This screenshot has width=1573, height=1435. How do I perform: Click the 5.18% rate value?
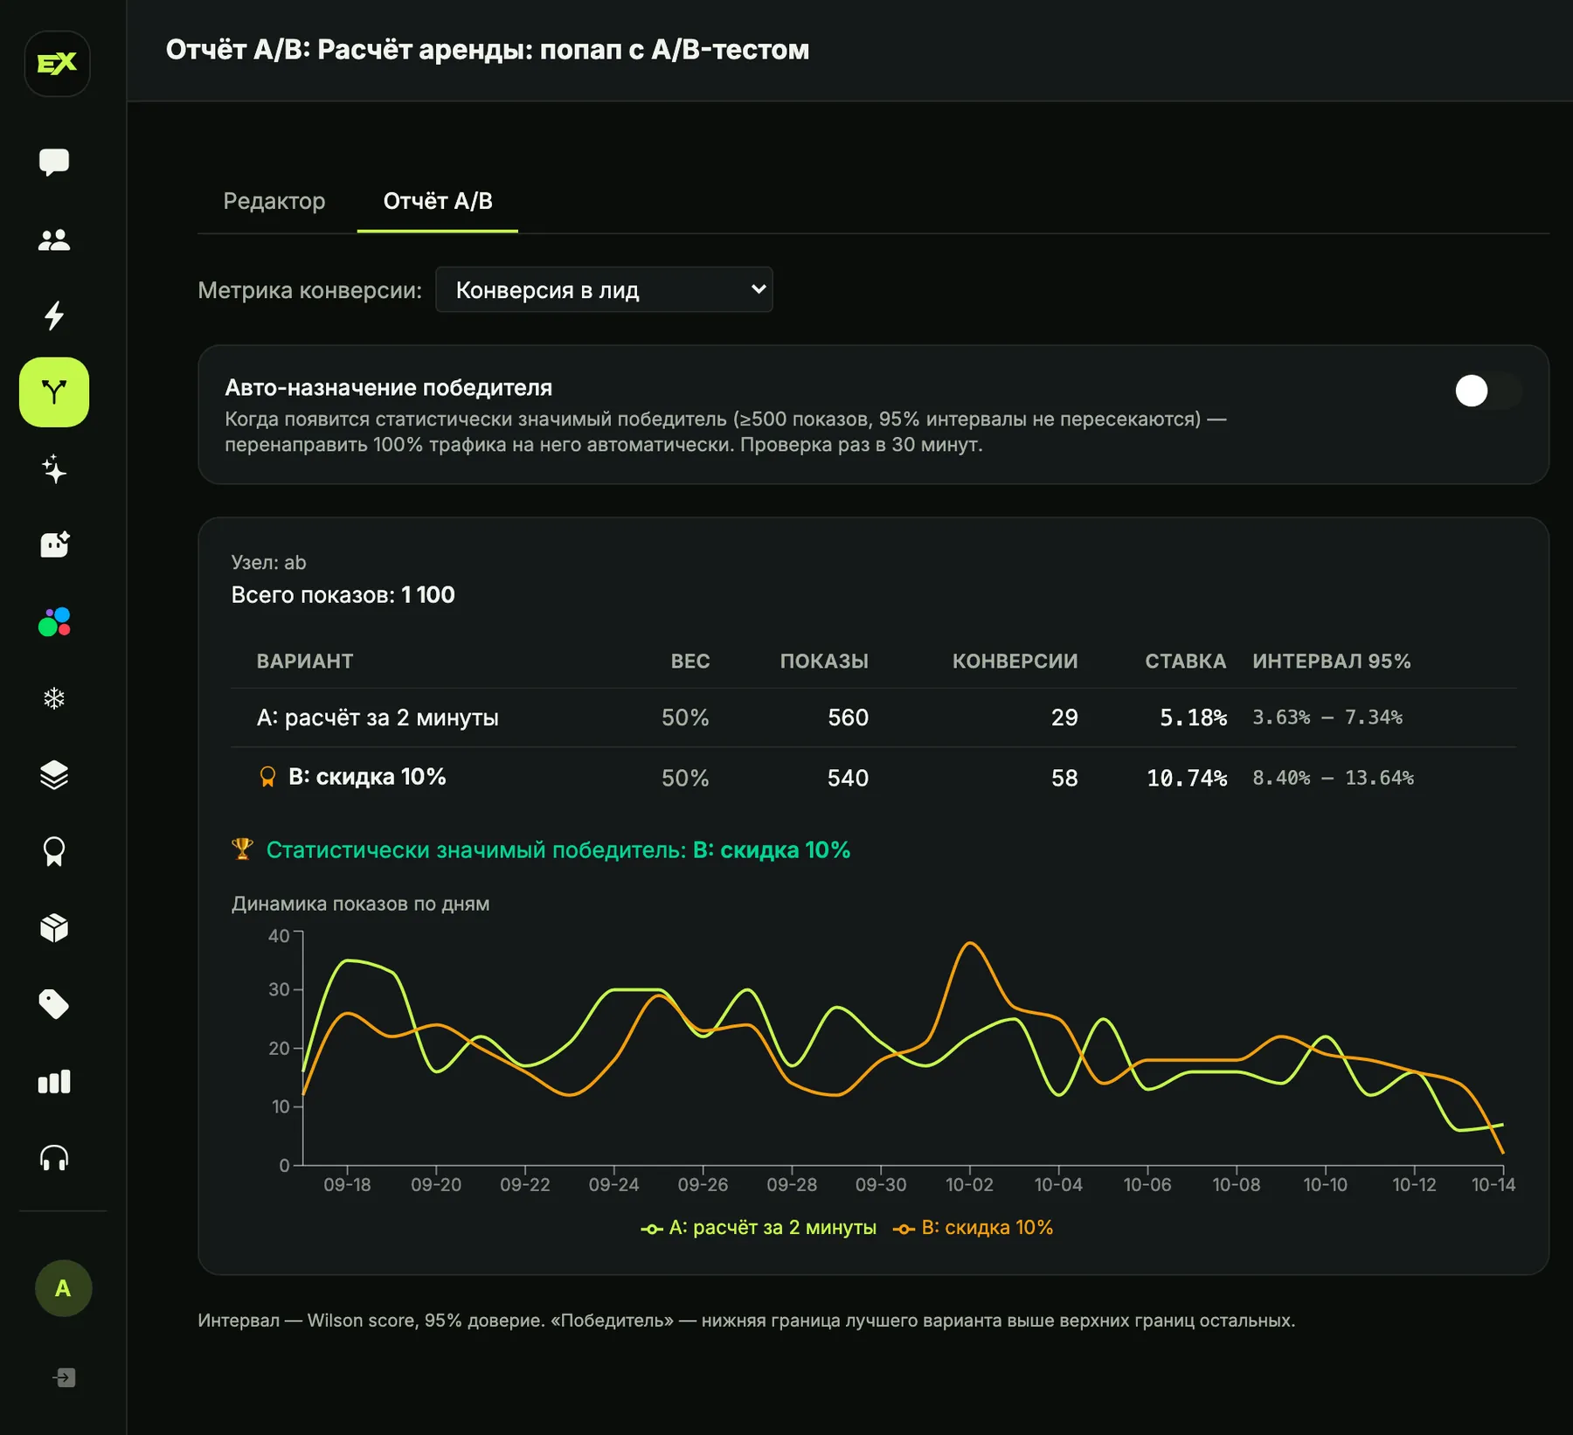[x=1193, y=717]
